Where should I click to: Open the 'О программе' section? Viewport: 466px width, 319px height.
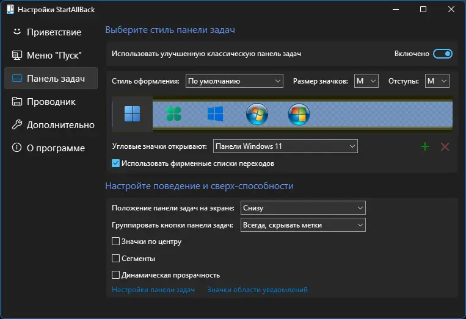(51, 148)
